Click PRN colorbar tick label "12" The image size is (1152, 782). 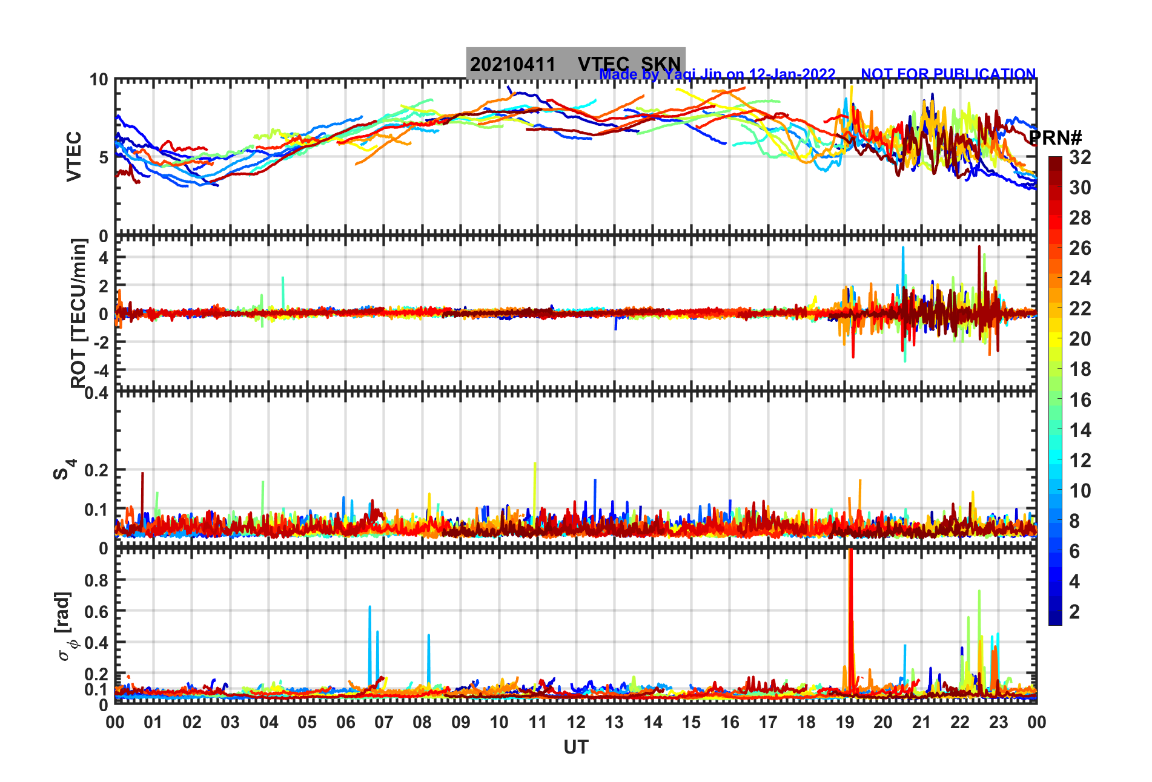tap(1080, 461)
